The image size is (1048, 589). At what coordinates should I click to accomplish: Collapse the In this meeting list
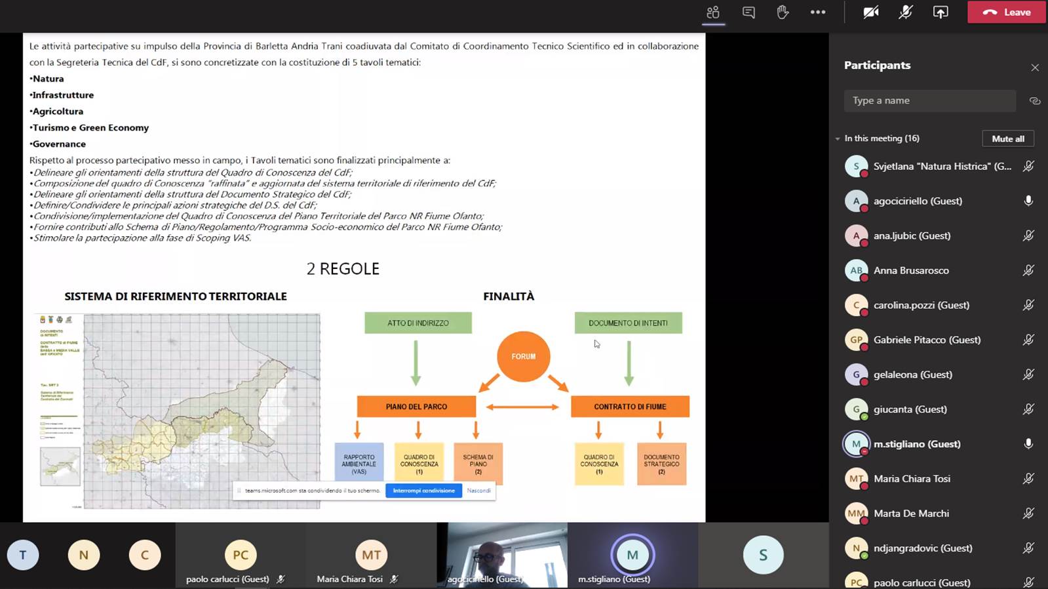pyautogui.click(x=838, y=138)
